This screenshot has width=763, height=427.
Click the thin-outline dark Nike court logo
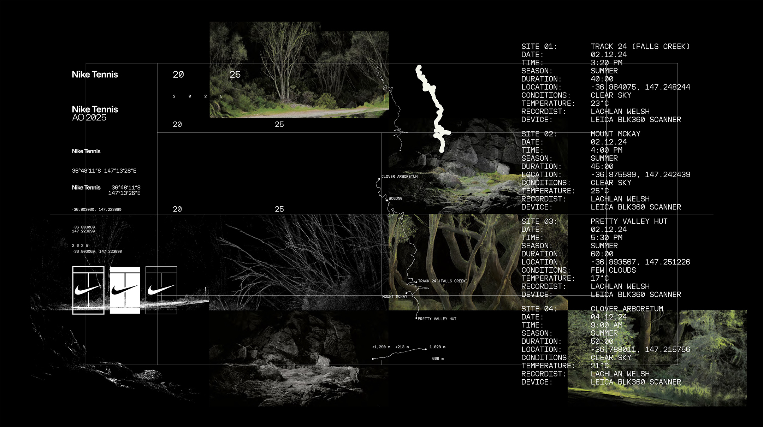click(x=161, y=290)
